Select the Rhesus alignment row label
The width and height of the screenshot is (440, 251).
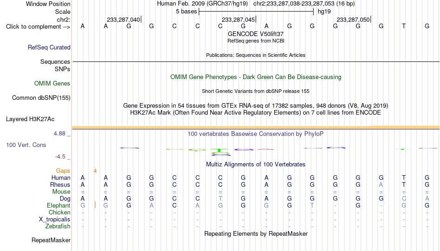point(60,185)
